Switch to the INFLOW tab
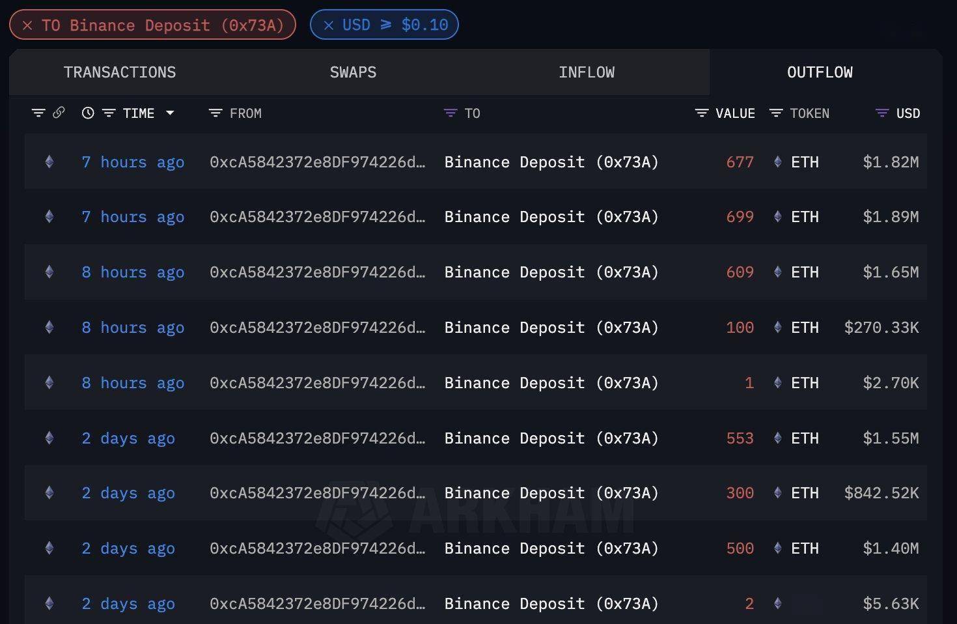Screen dimensions: 957x624 pyautogui.click(x=587, y=72)
